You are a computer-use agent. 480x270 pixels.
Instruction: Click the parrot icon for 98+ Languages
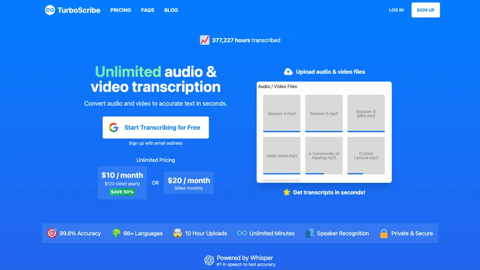(x=116, y=233)
